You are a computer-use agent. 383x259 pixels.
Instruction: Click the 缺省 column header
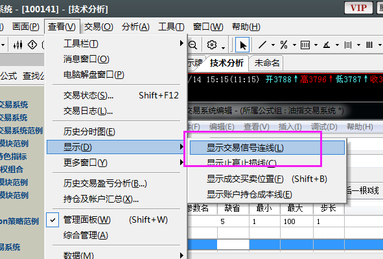233,208
